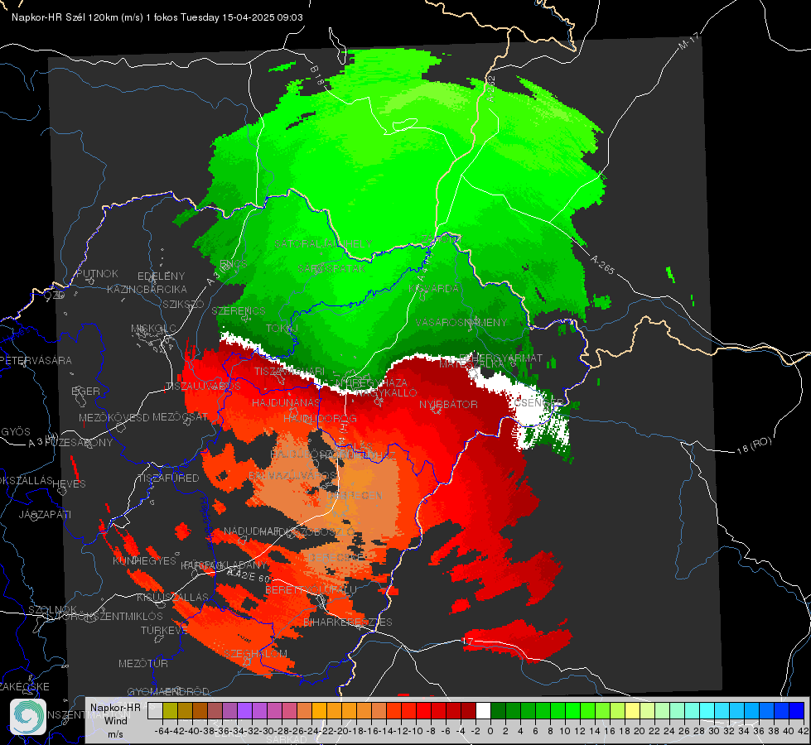Click the title text Napkor-HR Szél 120km

65,17
